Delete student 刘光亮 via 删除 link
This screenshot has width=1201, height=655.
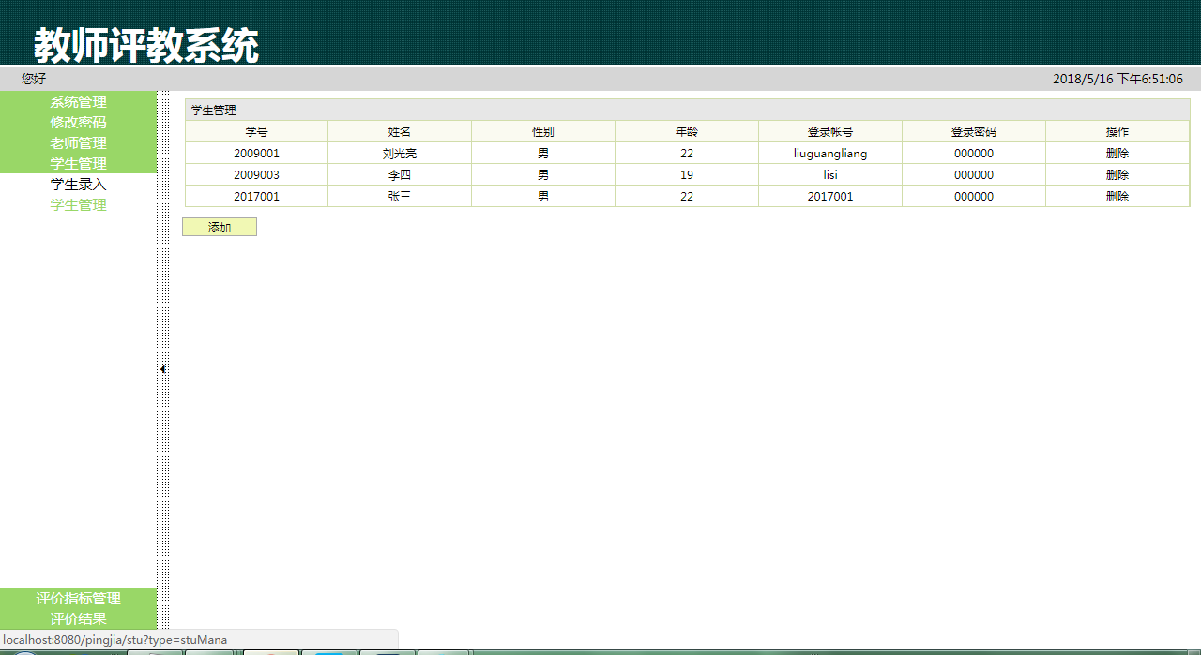[1117, 154]
